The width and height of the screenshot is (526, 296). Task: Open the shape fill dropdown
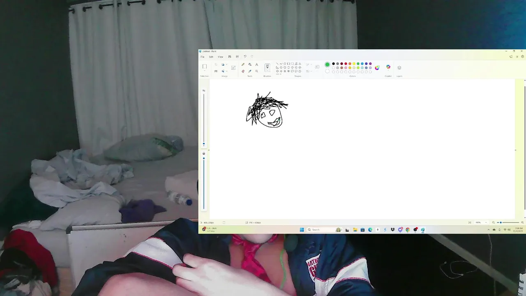(x=311, y=71)
